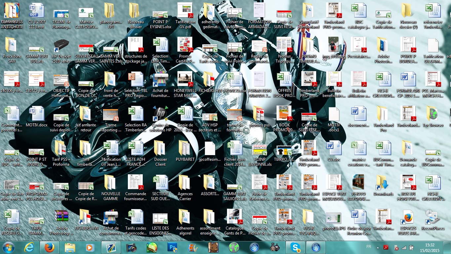Open the power battery tray icon
This screenshot has height=254, width=451.
pyautogui.click(x=411, y=247)
